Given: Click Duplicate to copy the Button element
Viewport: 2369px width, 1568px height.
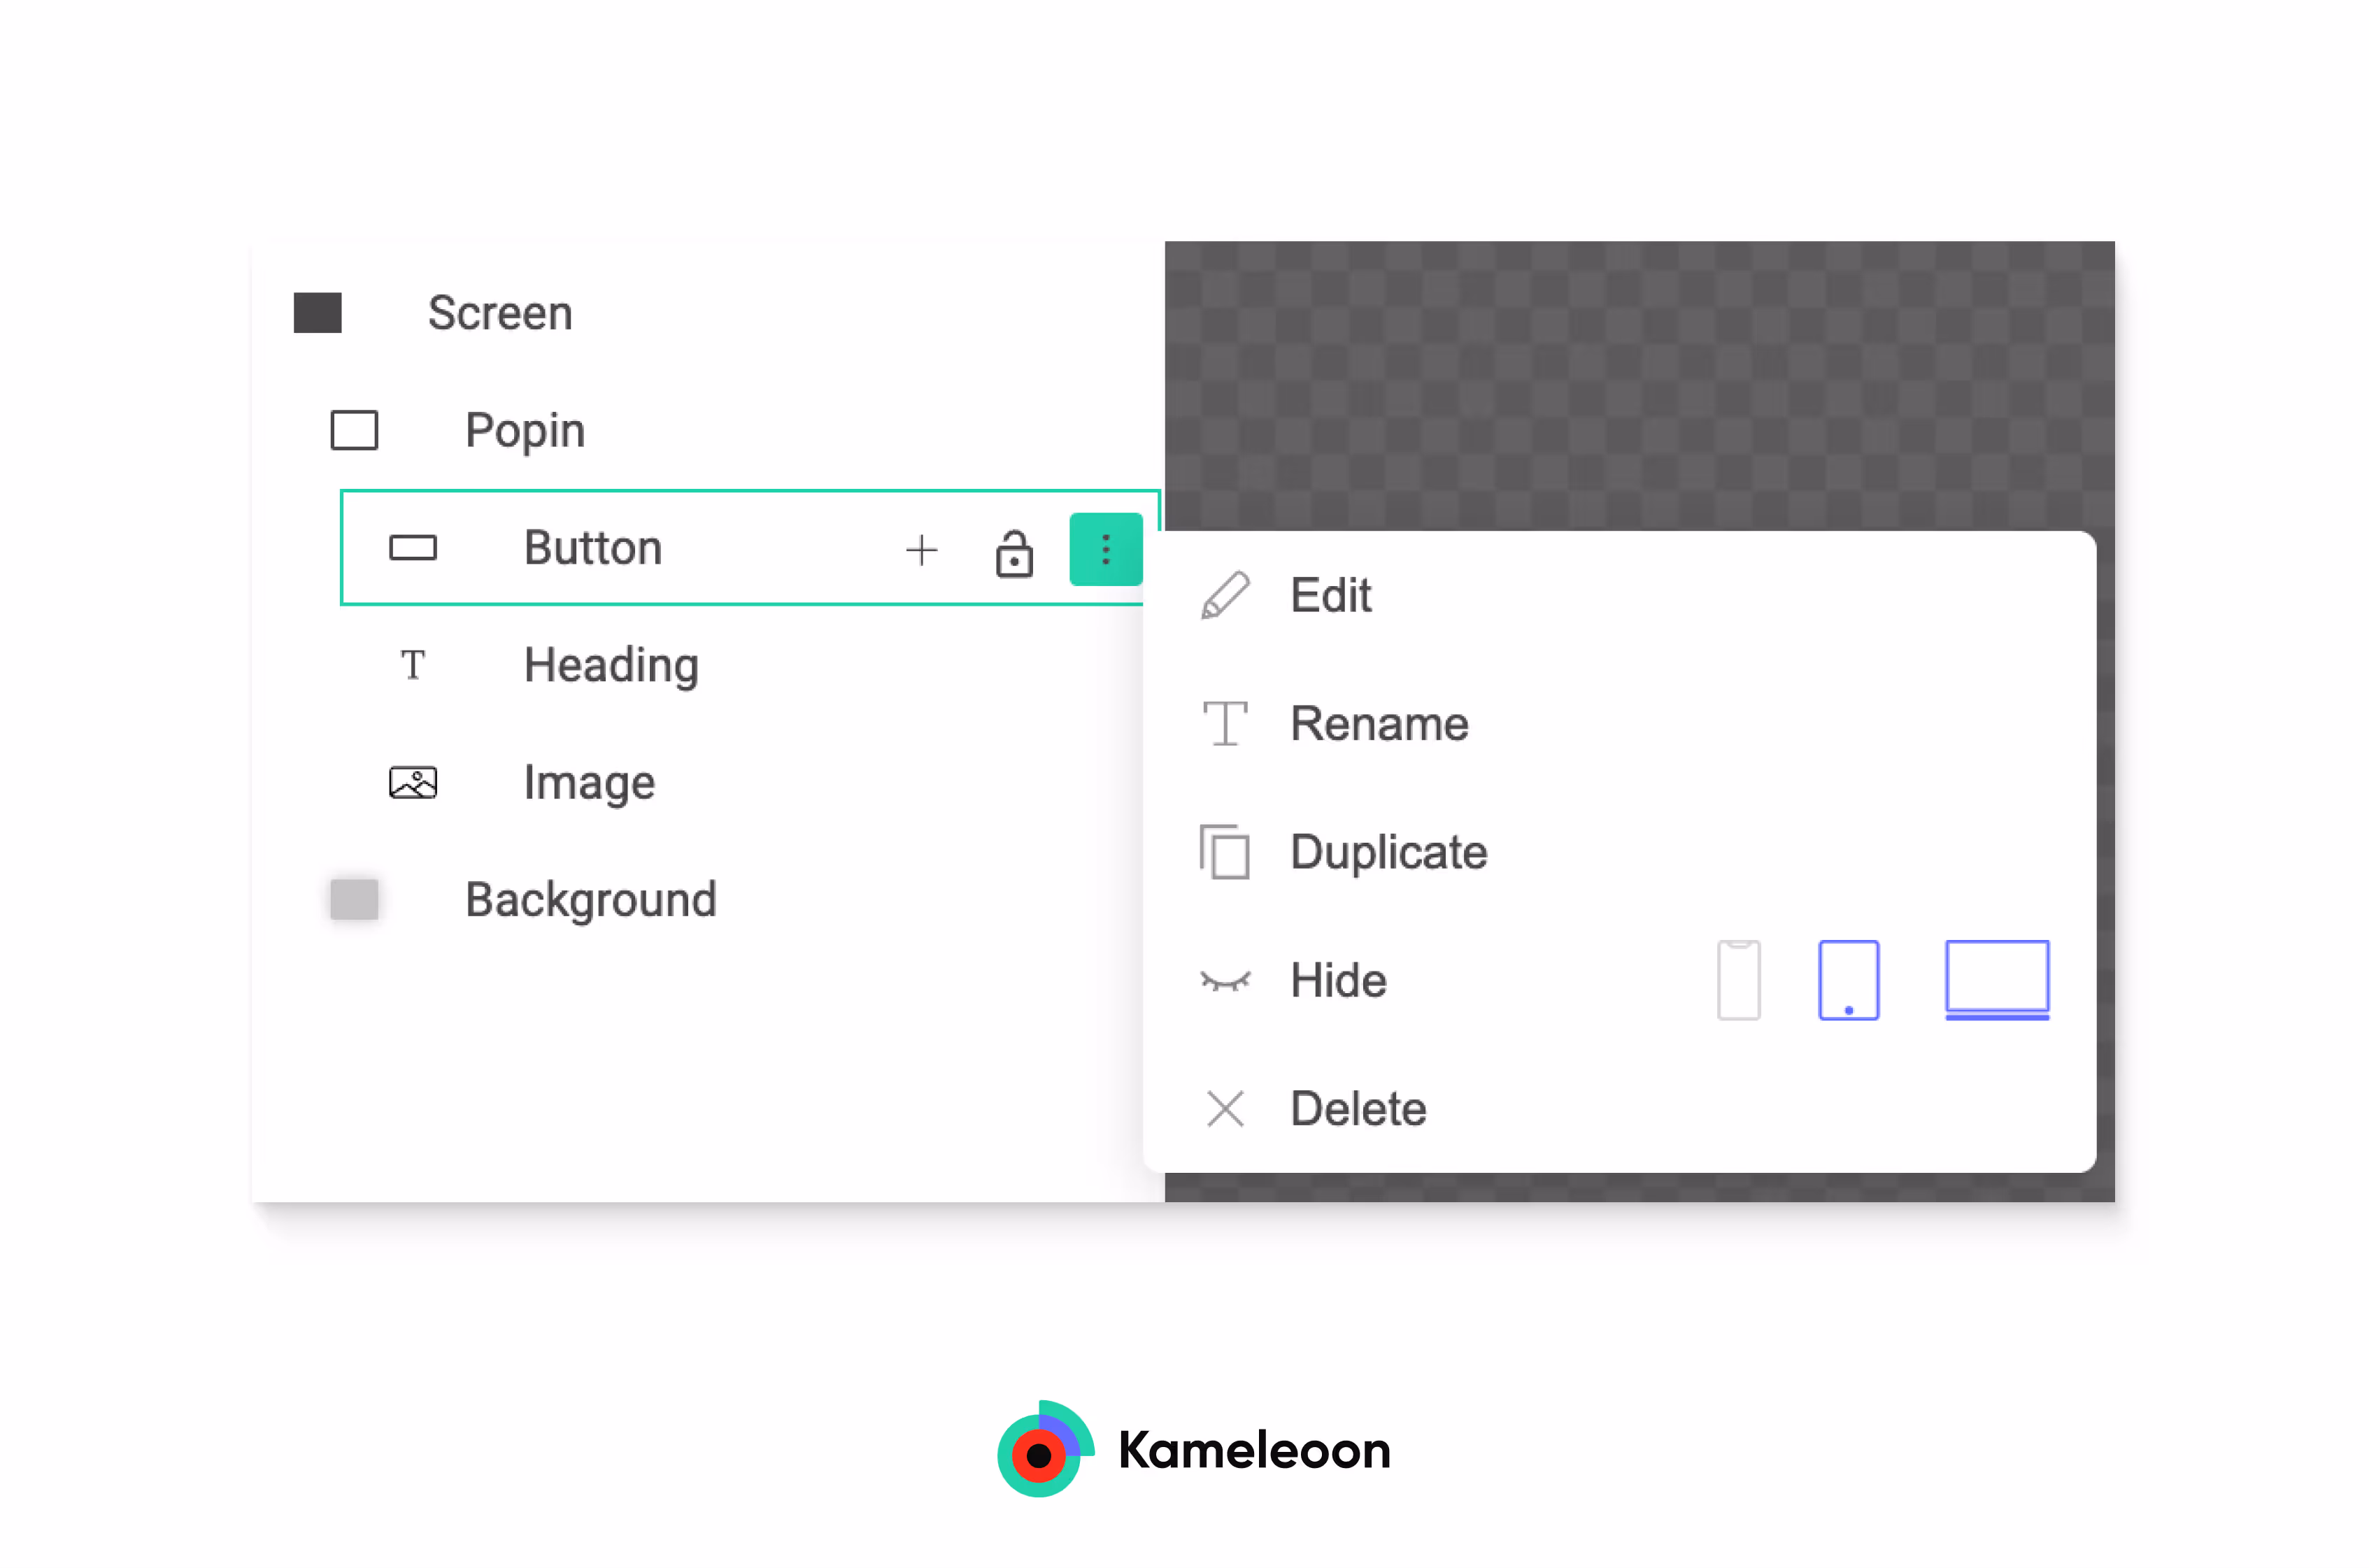Looking at the screenshot, I should [x=1388, y=852].
